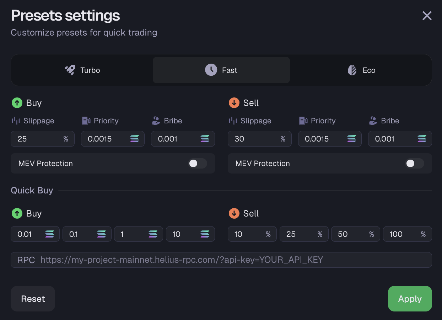
Task: Click the green Buy arrow icon above Slippage
Action: [17, 103]
